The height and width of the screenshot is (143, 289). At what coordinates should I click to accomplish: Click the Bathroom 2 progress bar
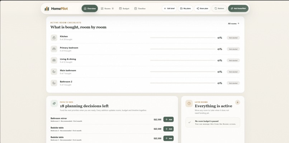pyautogui.click(x=183, y=83)
